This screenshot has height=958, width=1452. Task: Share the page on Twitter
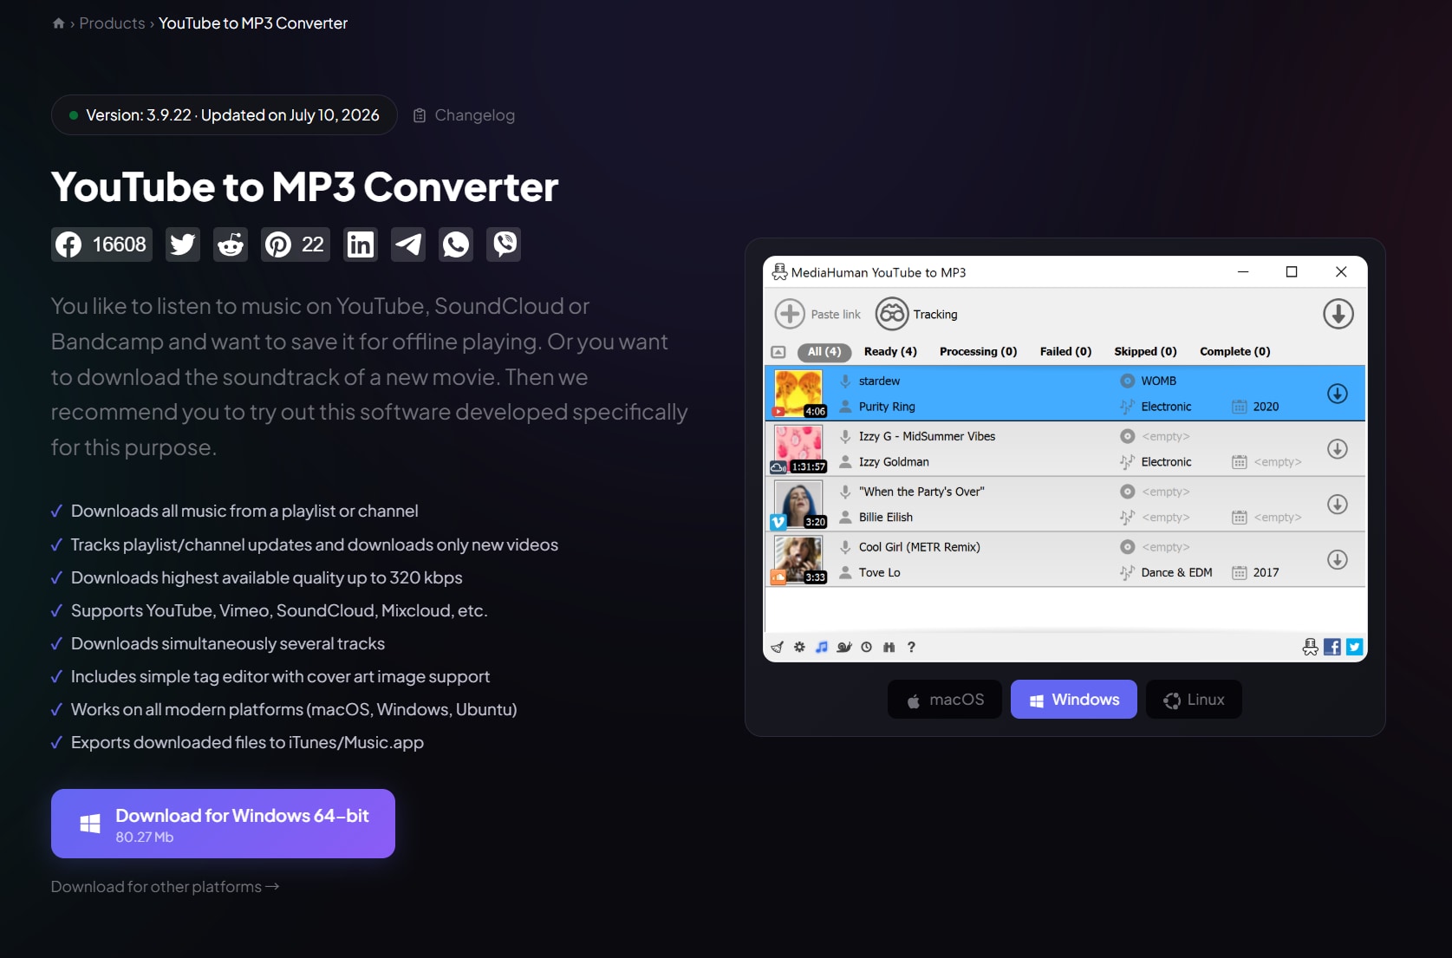(182, 244)
